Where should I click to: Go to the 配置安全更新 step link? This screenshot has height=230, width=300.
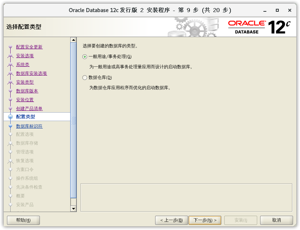(29, 47)
